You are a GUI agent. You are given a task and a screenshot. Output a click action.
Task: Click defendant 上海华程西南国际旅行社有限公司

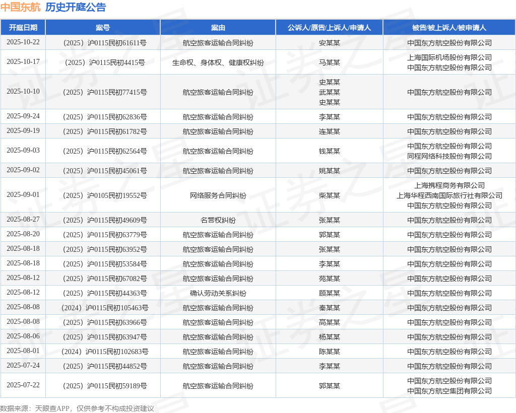tap(449, 195)
